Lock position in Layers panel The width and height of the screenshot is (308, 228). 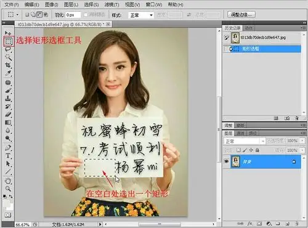[251, 150]
